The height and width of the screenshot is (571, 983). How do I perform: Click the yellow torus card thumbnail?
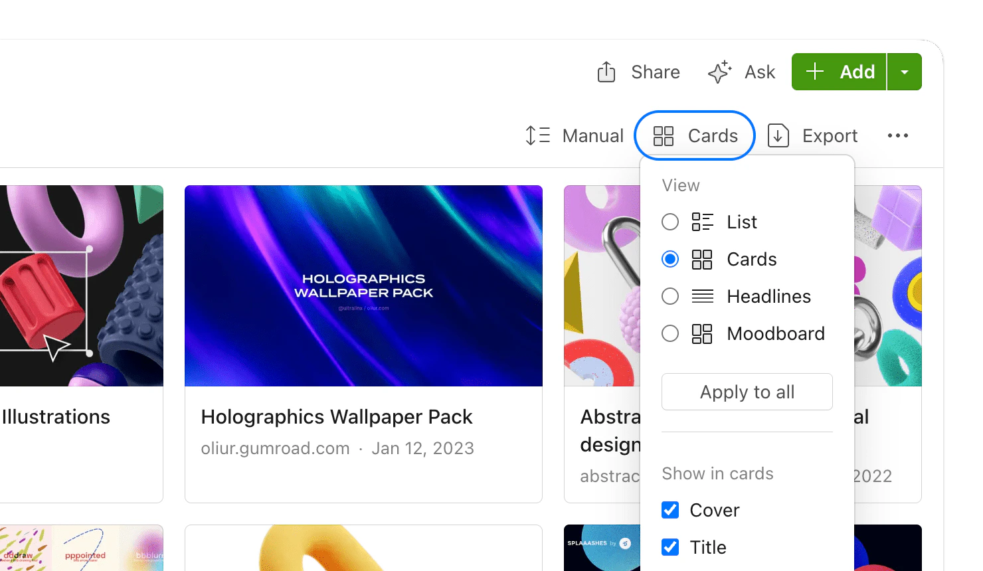(363, 548)
